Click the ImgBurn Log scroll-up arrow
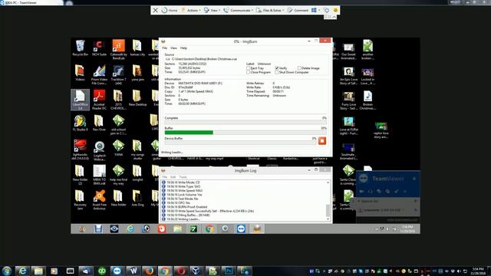Screen dimensions: 491x276 click(x=328, y=182)
